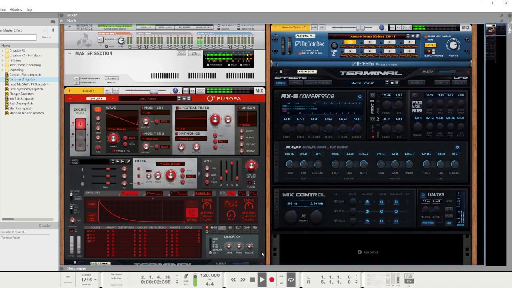Enable the Unison toggle in Europa
512x288 pixels.
point(239,108)
